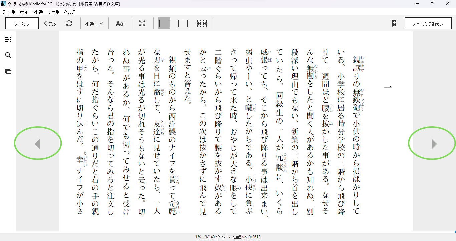This screenshot has height=241, width=456.
Task: Add a bookmark to this page
Action: click(394, 23)
